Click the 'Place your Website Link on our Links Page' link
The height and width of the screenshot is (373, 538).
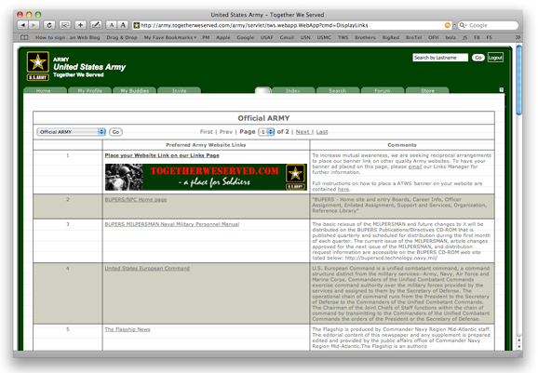(162, 155)
